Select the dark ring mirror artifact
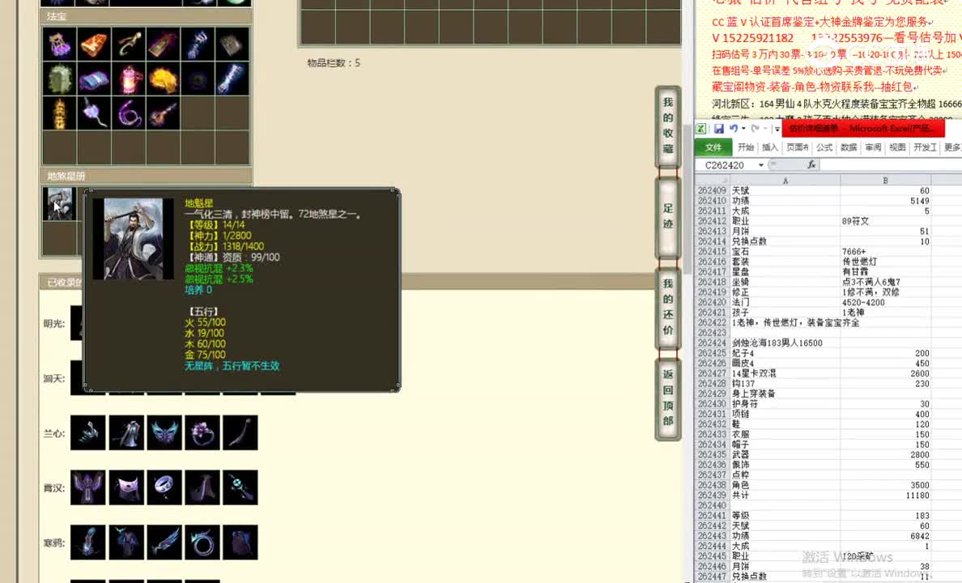Screen dimensions: 962x583 coord(198,79)
